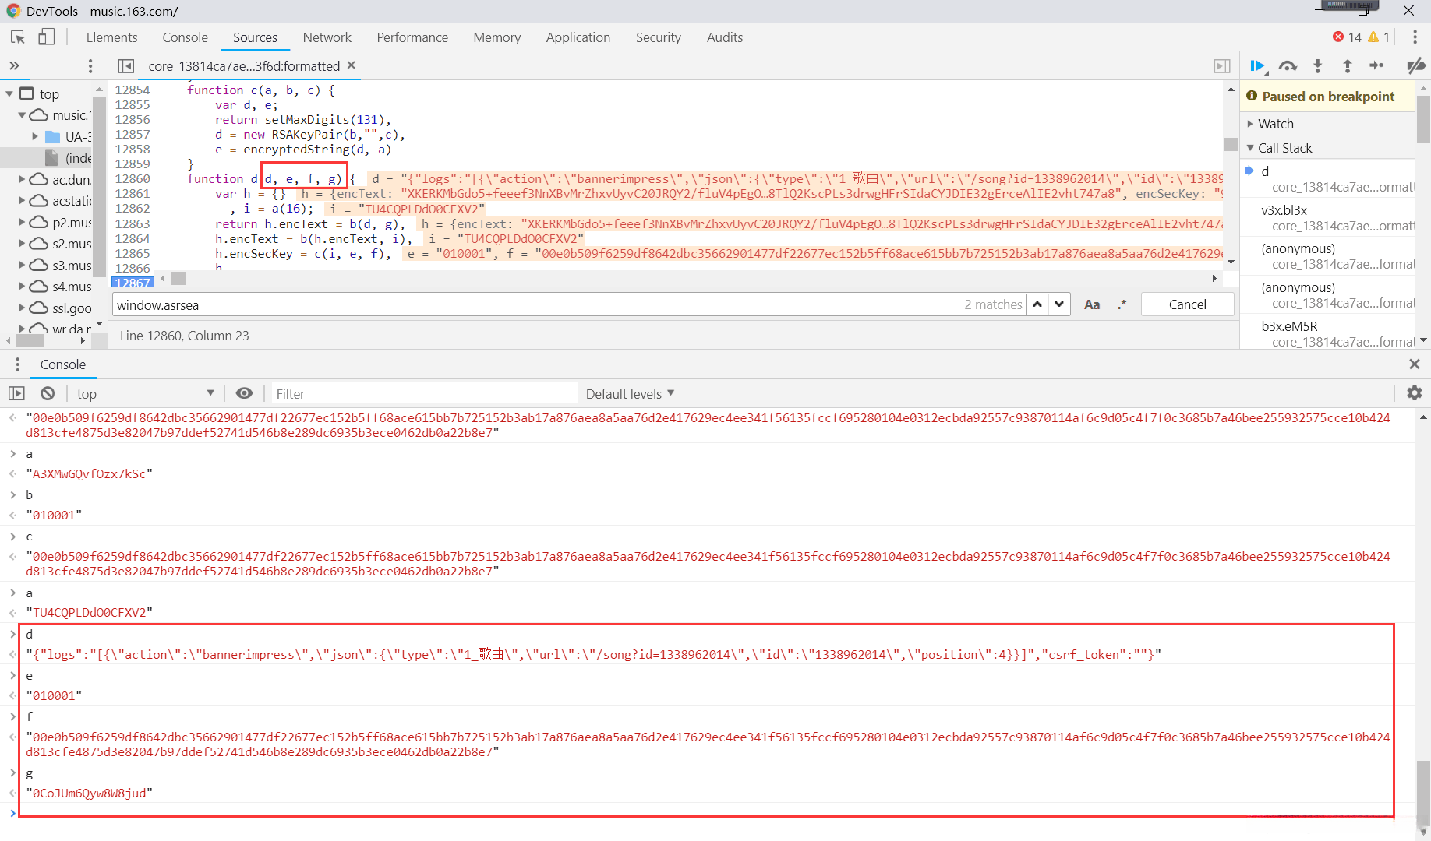This screenshot has height=841, width=1431.
Task: Deactivate all breakpoints
Action: [1415, 66]
